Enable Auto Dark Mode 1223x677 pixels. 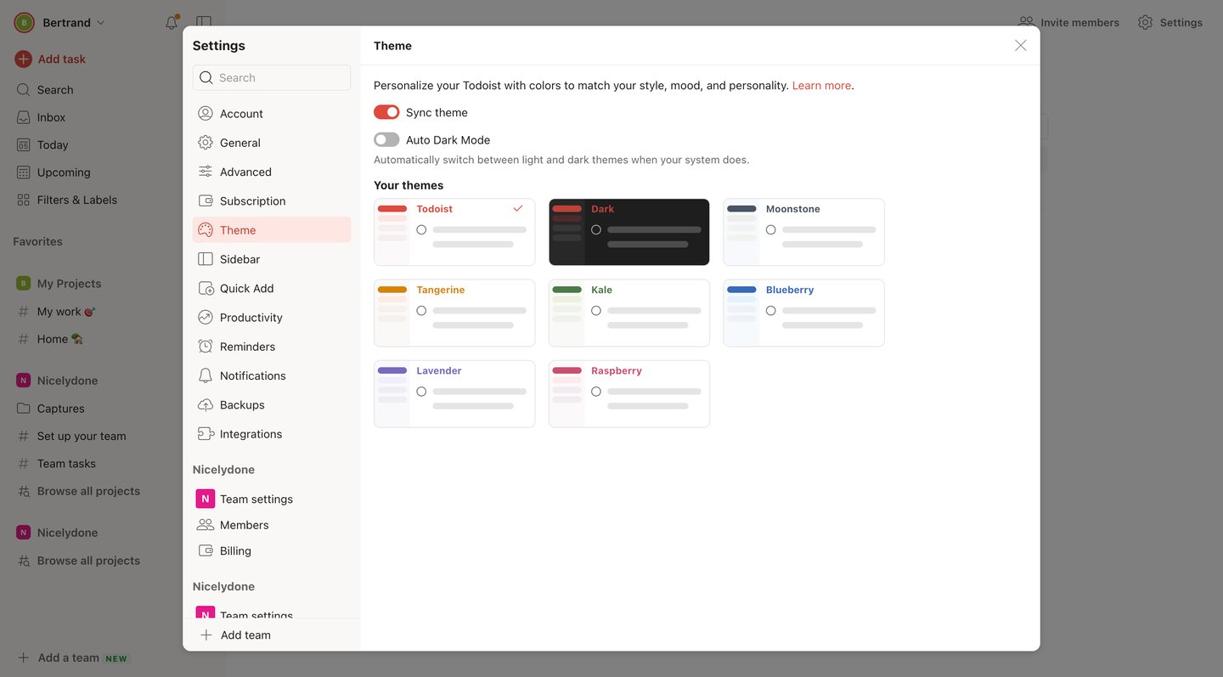click(386, 138)
